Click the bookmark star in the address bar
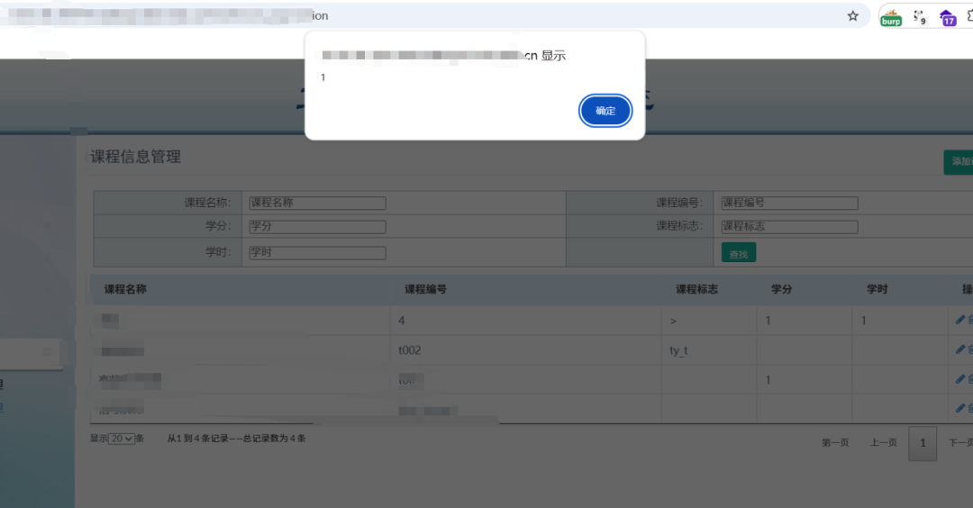Screen dimensions: 973x508 (852, 16)
